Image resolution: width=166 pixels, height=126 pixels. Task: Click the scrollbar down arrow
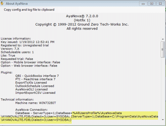[x=163, y=120]
